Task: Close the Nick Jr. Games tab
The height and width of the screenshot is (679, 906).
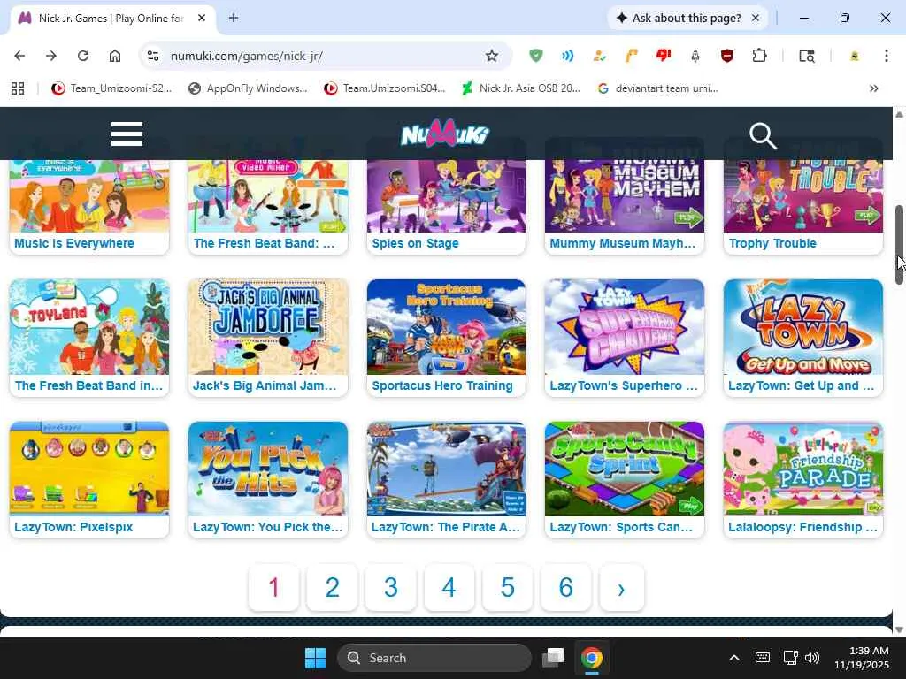Action: point(202,18)
